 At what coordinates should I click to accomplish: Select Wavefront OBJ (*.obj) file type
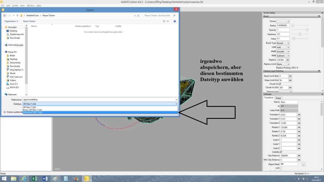(100, 112)
